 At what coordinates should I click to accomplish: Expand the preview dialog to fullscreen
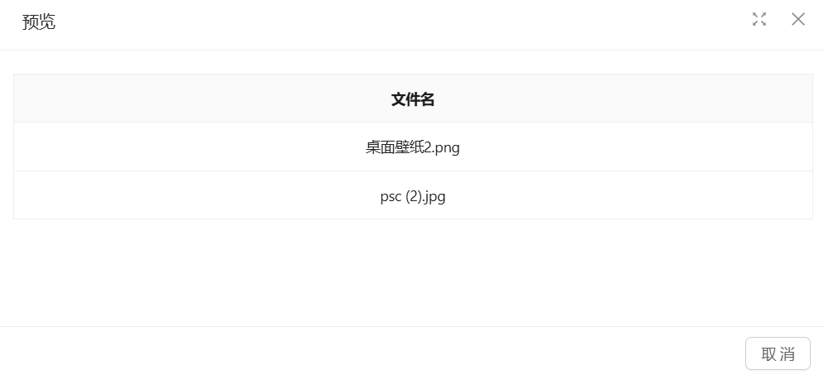point(759,19)
